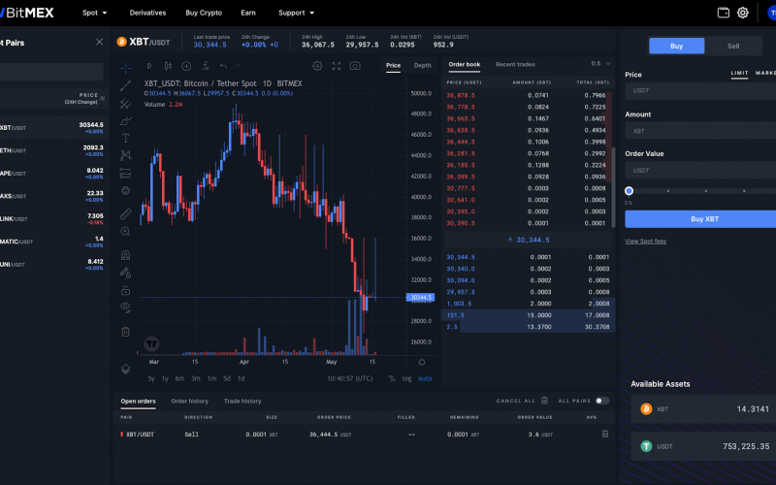The height and width of the screenshot is (485, 776).
Task: Toggle hide all drawings eye icon
Action: point(126,307)
